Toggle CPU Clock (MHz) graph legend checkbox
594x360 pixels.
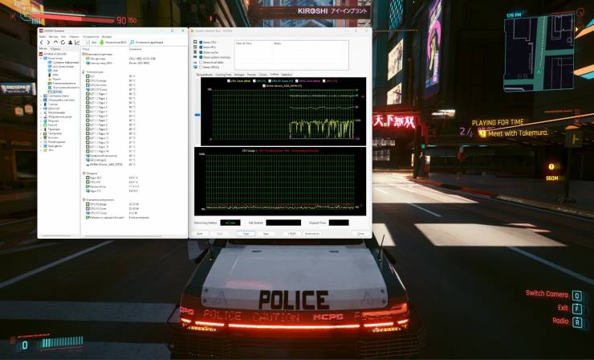(x=229, y=81)
